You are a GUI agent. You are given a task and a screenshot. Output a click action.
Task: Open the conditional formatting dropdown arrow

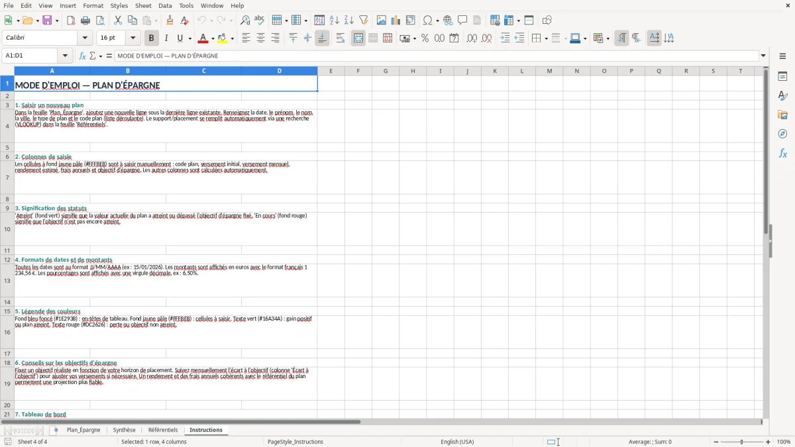pyautogui.click(x=608, y=38)
